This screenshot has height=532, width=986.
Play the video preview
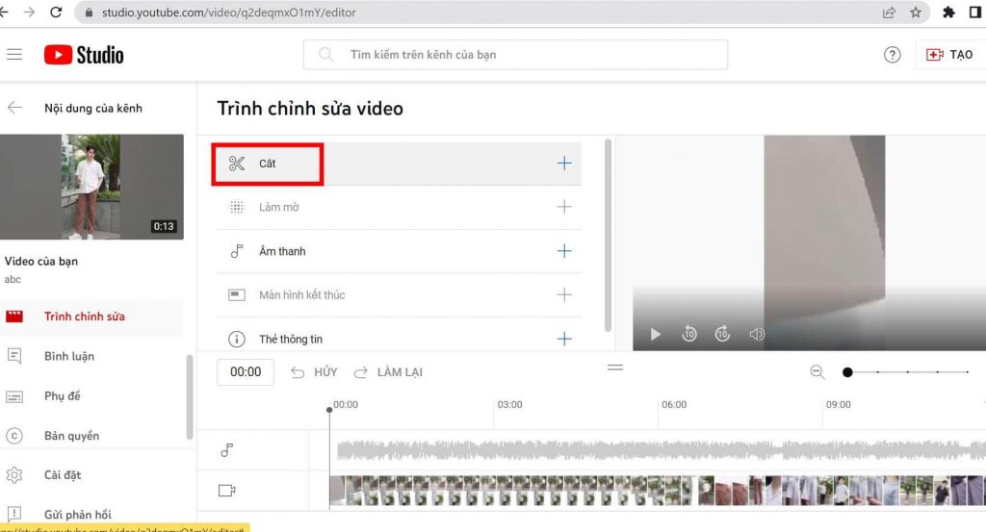[655, 334]
